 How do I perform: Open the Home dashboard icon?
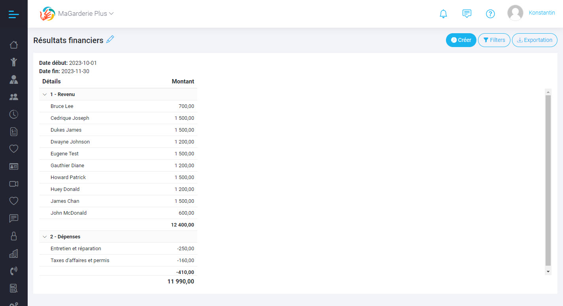[13, 45]
